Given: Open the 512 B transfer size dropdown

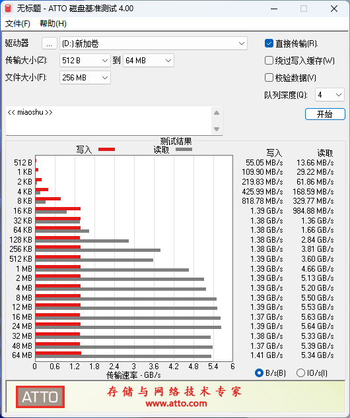Looking at the screenshot, I should pyautogui.click(x=85, y=61).
